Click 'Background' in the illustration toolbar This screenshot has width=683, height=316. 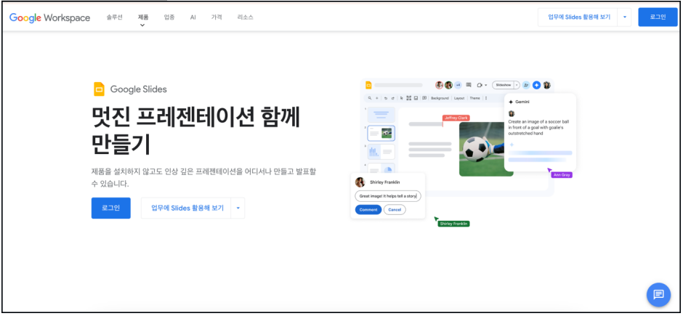[440, 98]
